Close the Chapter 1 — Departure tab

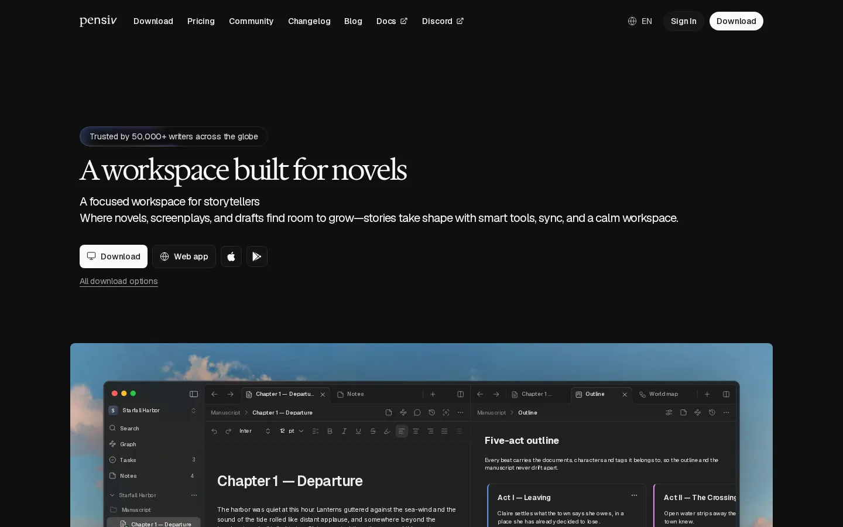pyautogui.click(x=323, y=395)
